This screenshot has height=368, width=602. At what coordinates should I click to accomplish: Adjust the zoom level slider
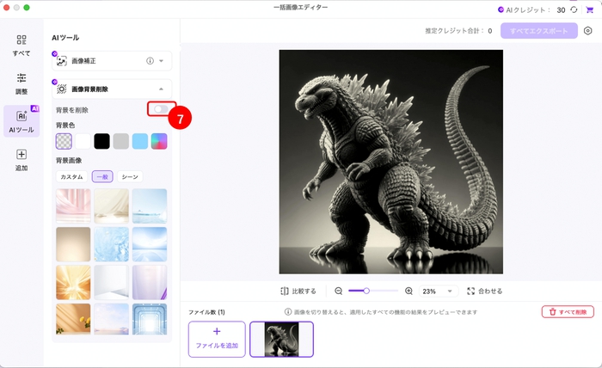tap(373, 291)
